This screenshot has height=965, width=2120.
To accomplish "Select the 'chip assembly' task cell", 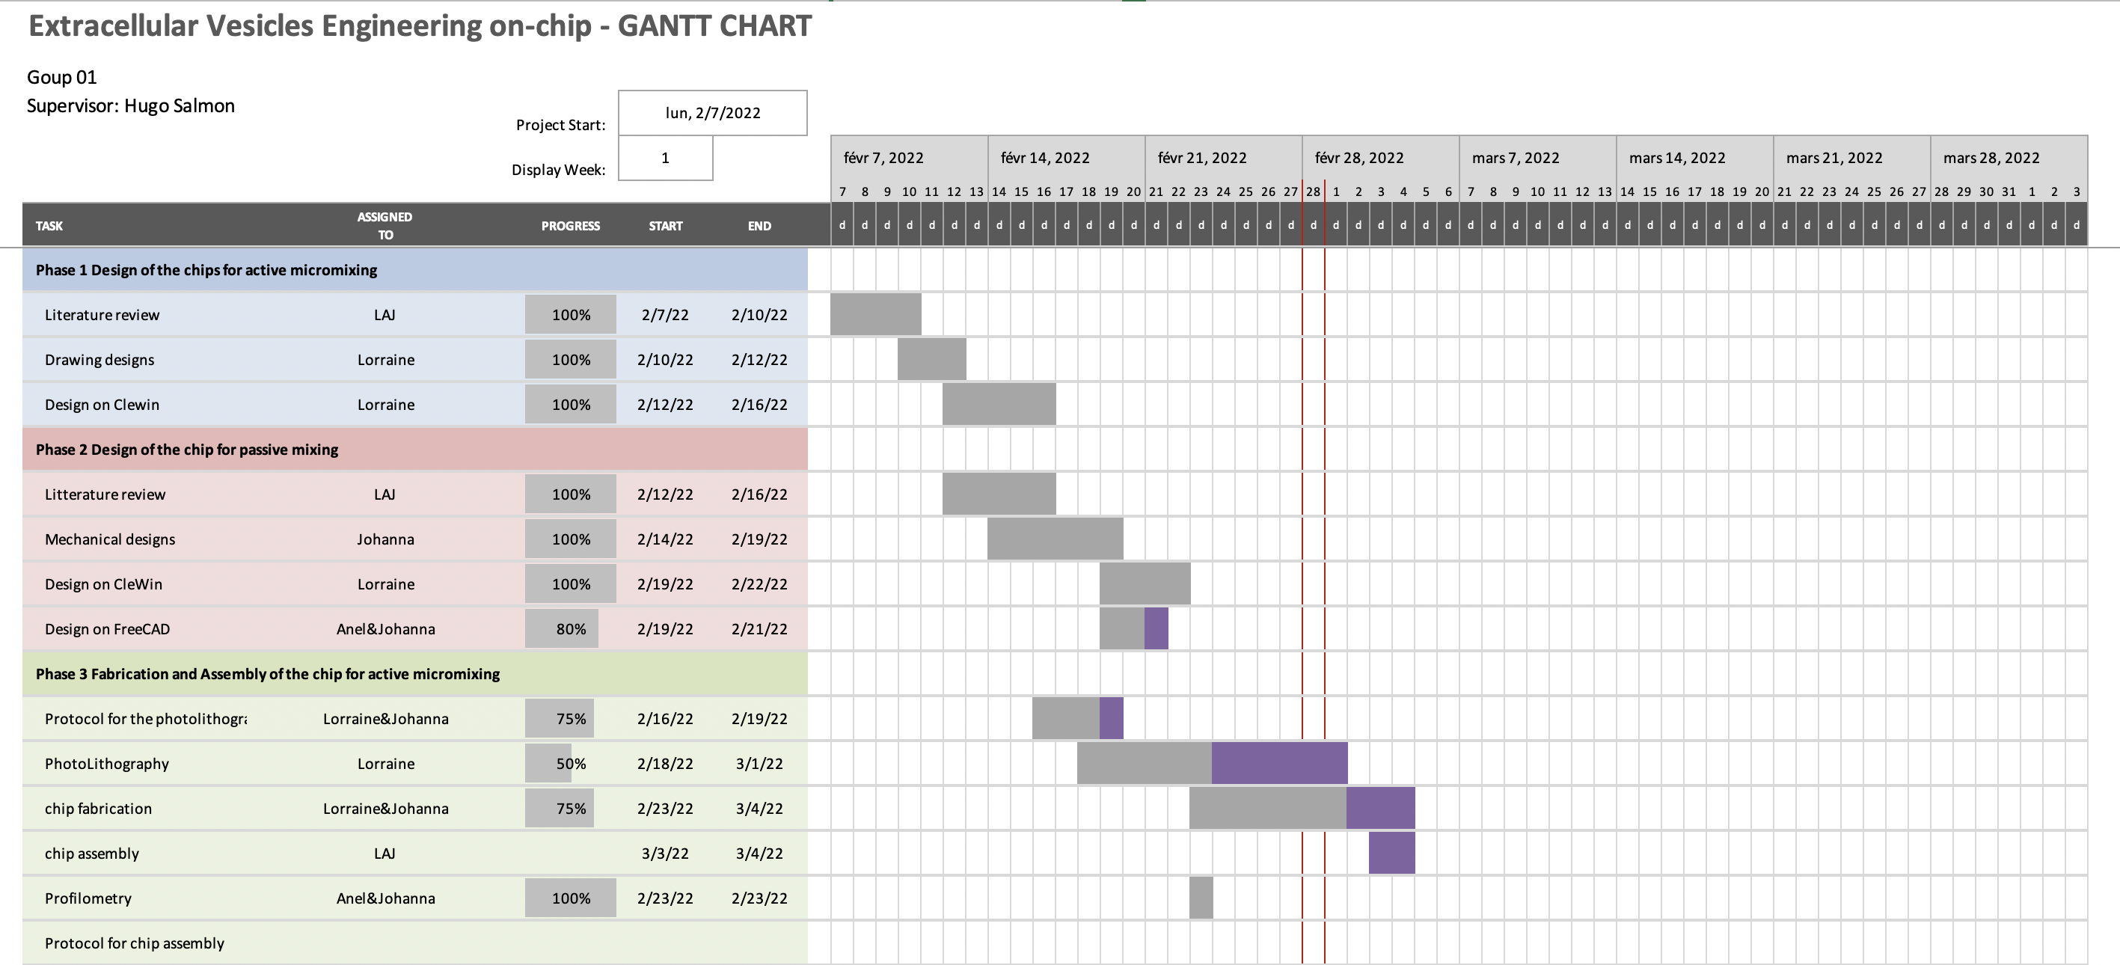I will [x=91, y=854].
